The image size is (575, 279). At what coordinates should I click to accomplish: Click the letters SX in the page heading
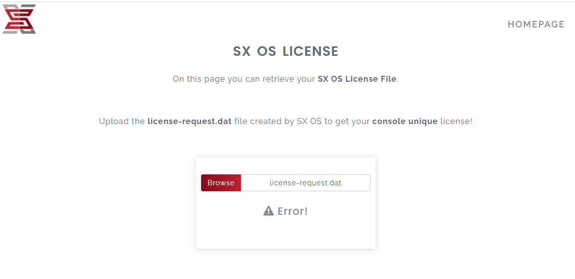coord(242,51)
